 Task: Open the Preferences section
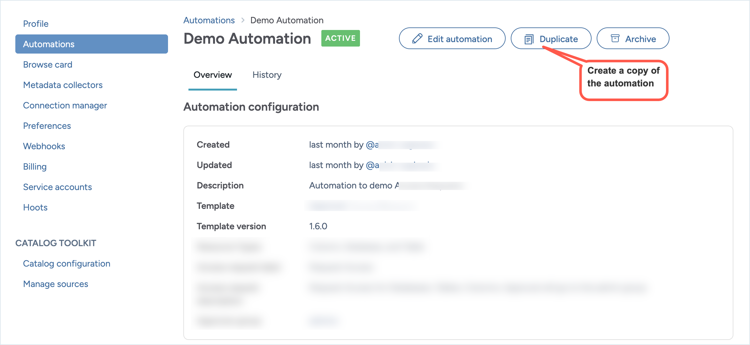(47, 126)
